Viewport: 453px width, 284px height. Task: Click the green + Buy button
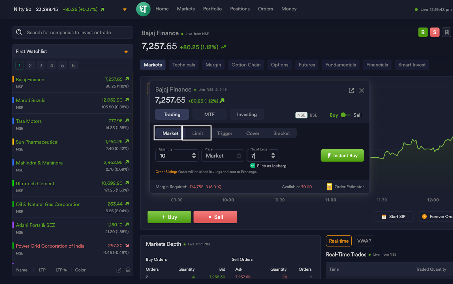click(169, 217)
